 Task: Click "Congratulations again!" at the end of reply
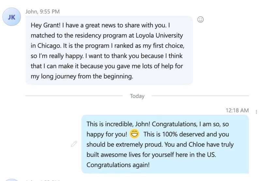click(118, 164)
